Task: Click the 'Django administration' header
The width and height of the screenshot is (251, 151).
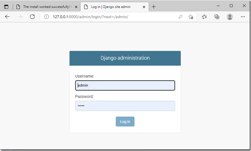Action: [125, 58]
